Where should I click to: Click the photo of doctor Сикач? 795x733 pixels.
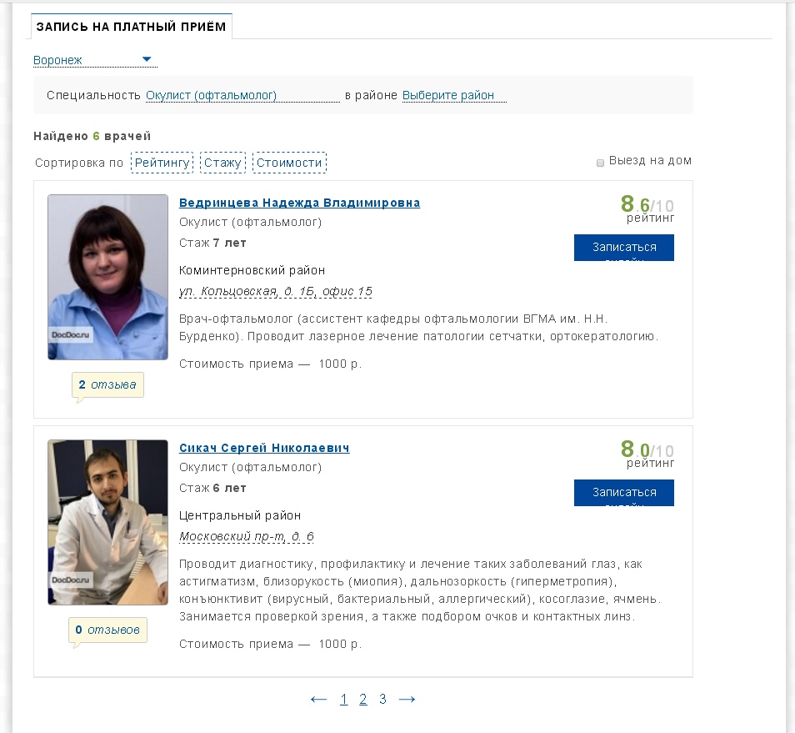pos(108,522)
